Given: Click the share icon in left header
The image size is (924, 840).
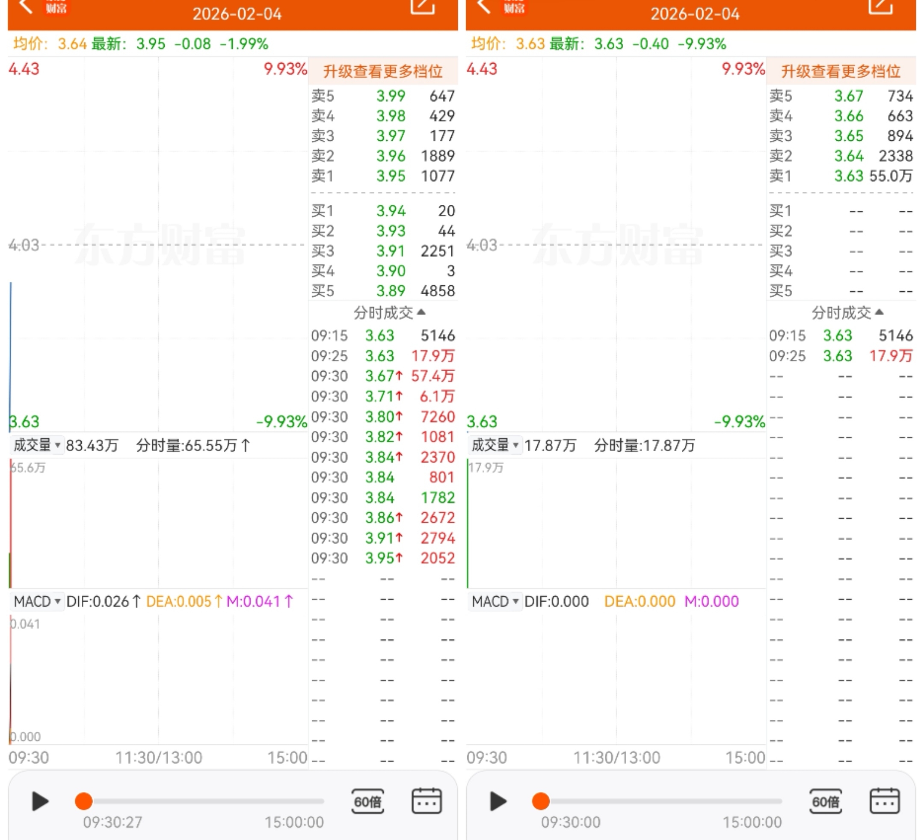Looking at the screenshot, I should [422, 6].
